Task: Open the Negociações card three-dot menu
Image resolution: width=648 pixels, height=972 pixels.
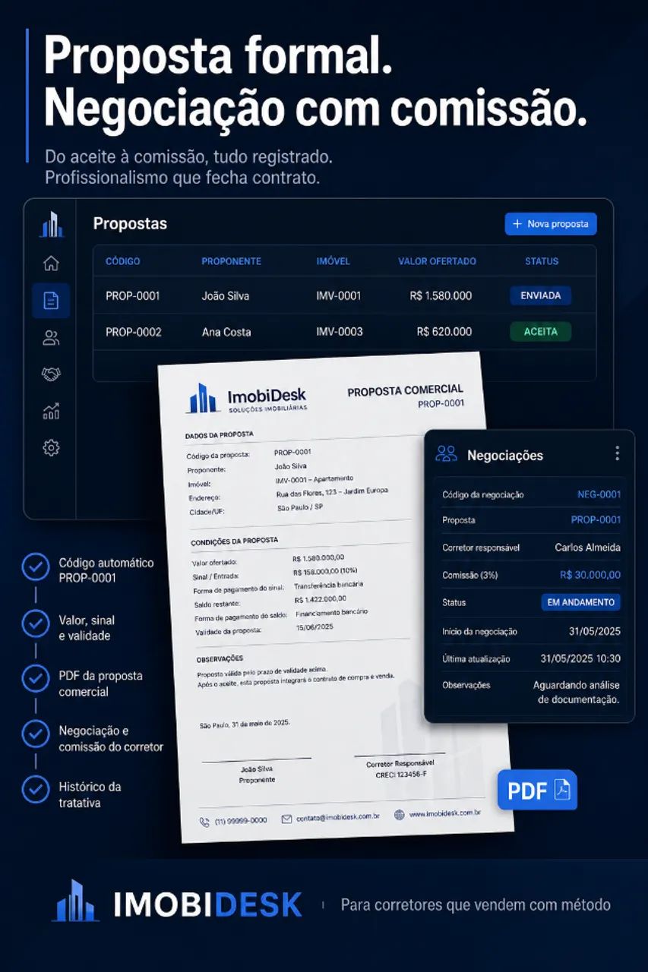Action: click(x=617, y=453)
